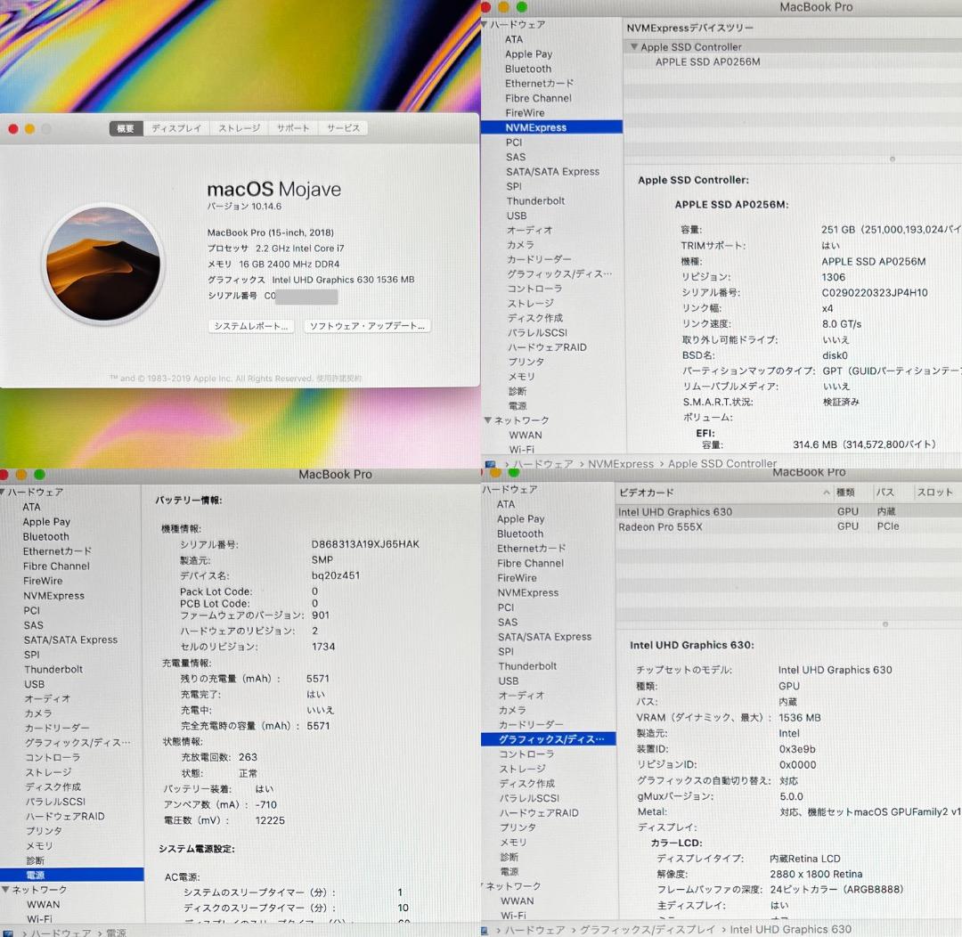
Task: Click the スロット column header
Action: coord(934,493)
